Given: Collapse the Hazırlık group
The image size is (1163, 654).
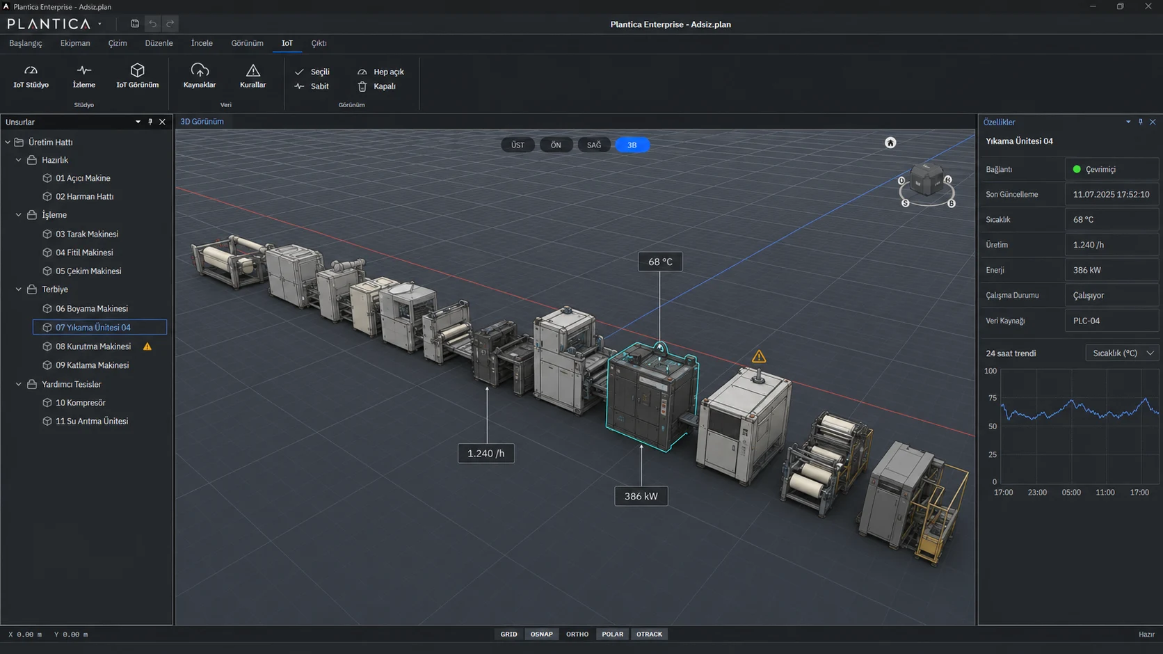Looking at the screenshot, I should tap(19, 160).
